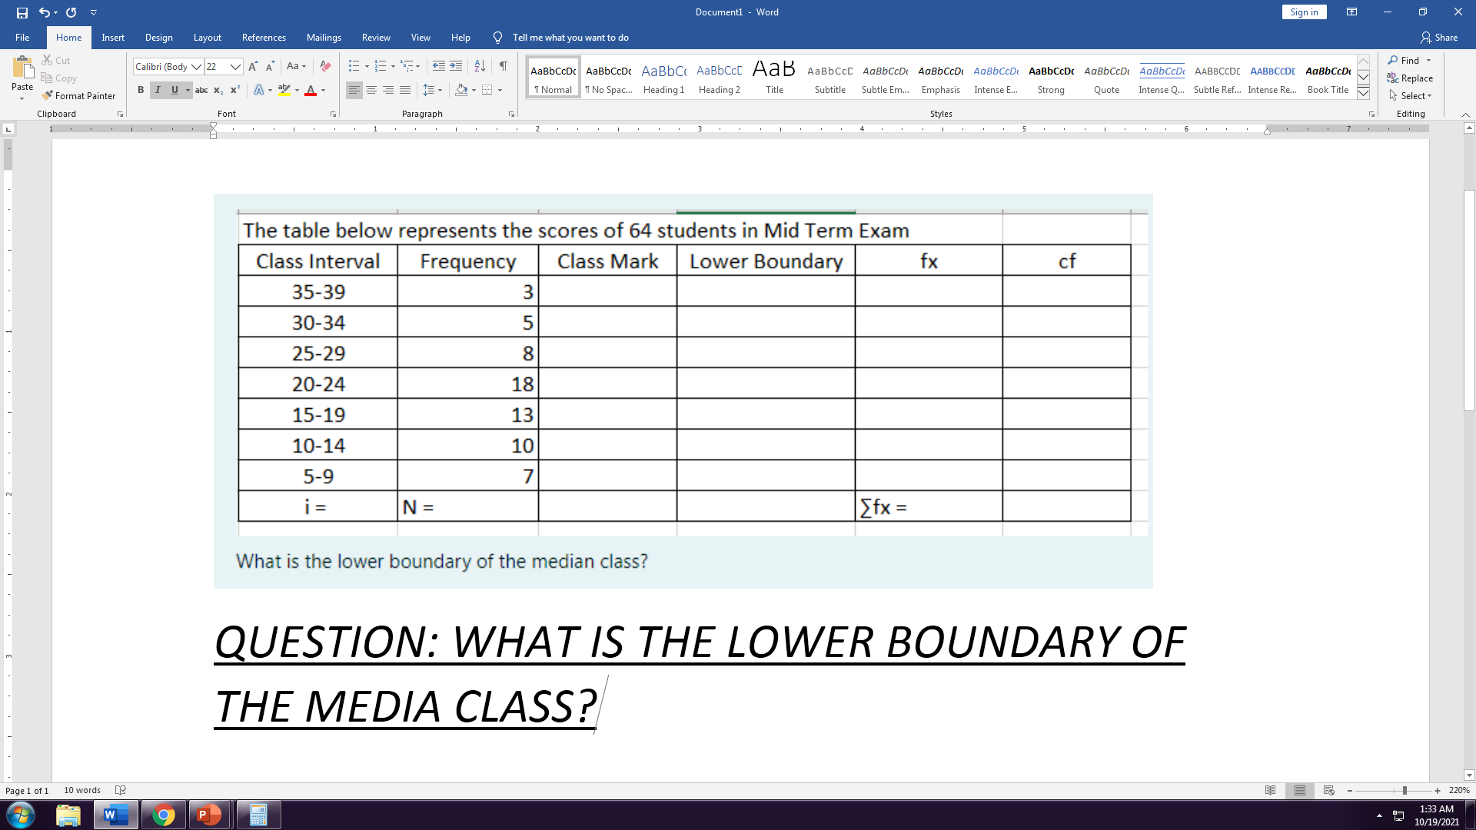Select the Subscript icon
Screen dimensions: 1476x830
218,90
